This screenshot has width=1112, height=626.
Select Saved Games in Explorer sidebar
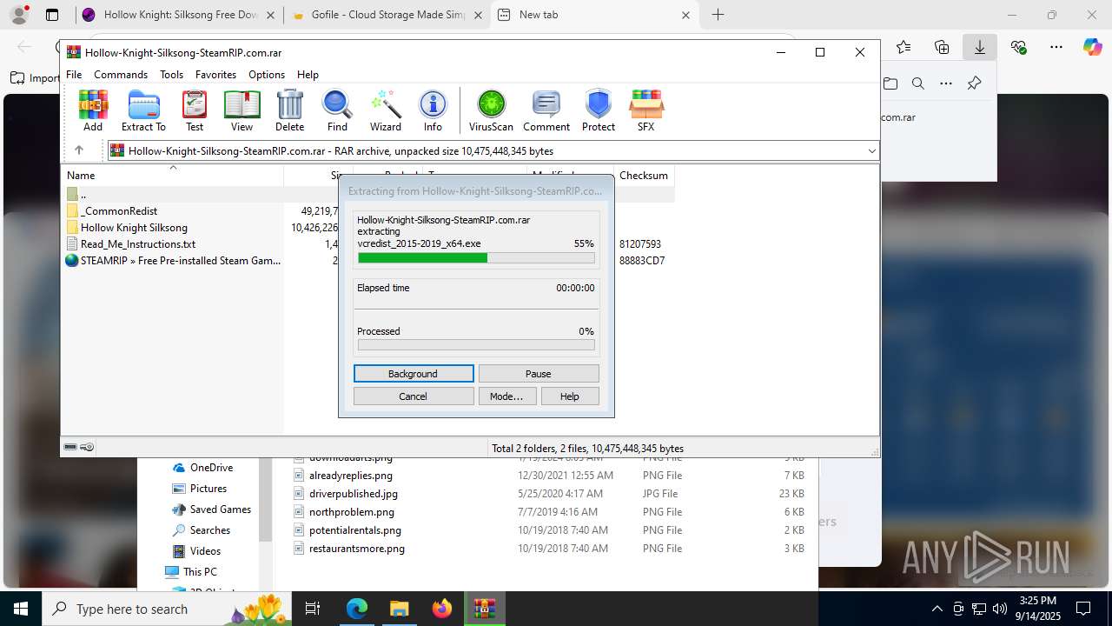(x=220, y=509)
